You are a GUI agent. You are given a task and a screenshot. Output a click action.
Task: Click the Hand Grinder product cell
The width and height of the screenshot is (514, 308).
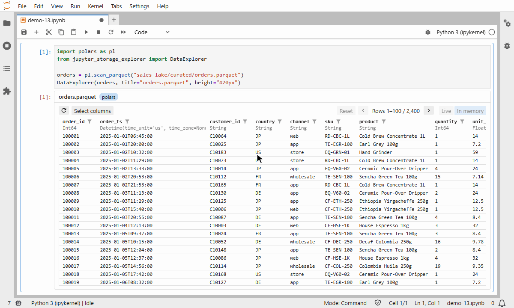[376, 152]
